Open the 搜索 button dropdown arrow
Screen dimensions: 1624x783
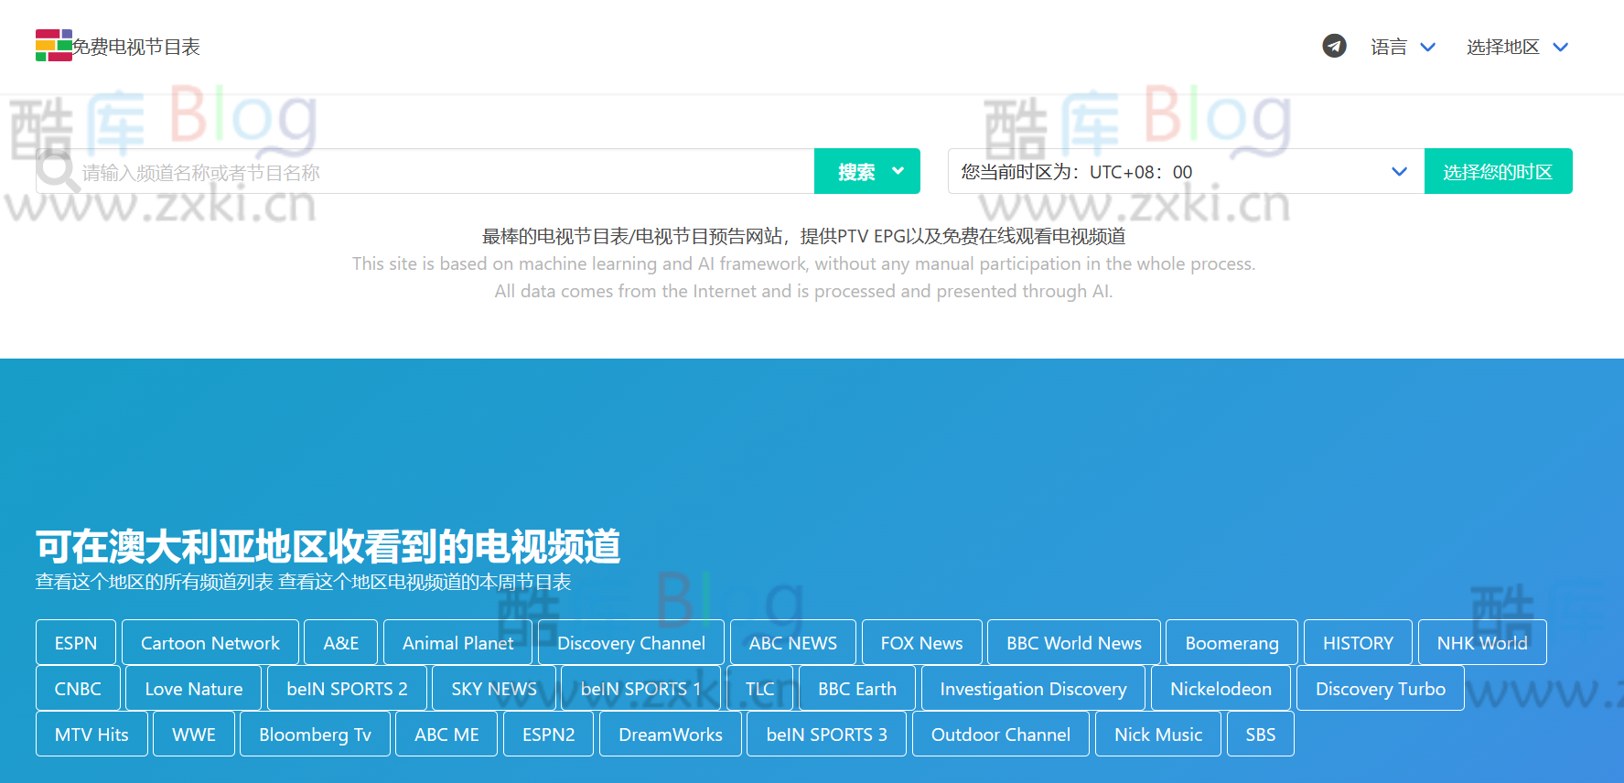pos(898,171)
